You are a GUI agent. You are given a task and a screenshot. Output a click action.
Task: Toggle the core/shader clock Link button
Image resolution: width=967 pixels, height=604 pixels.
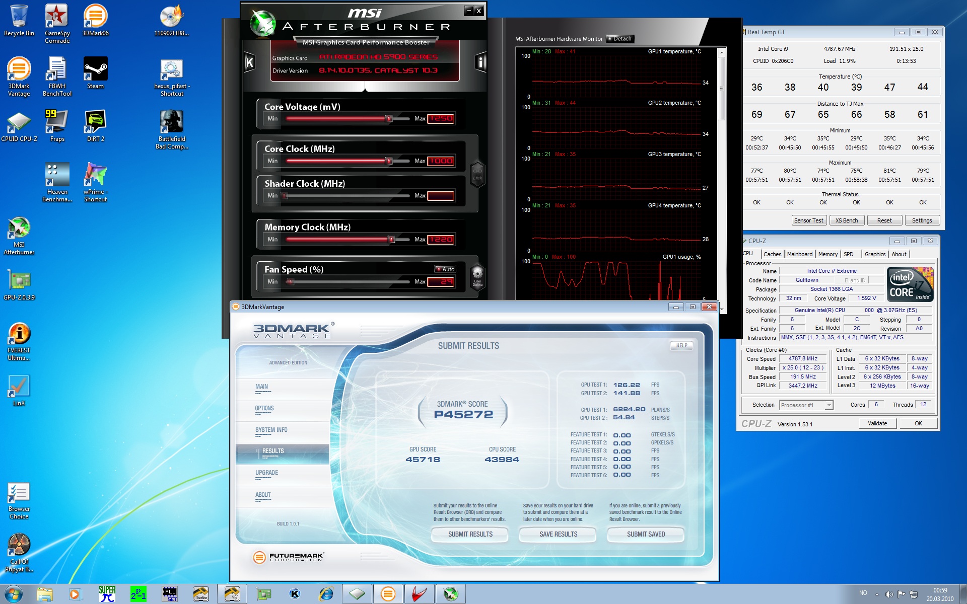[477, 174]
